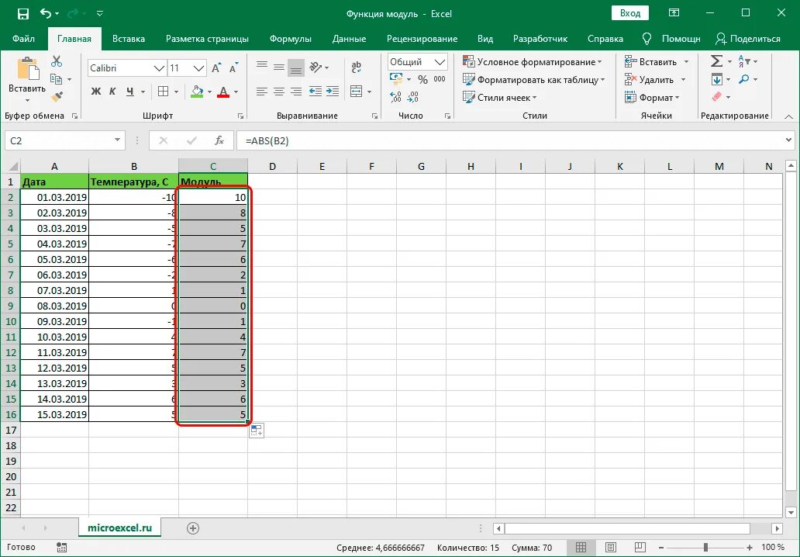Open Quick Access Toolbar customize arrow
The width and height of the screenshot is (800, 557).
[100, 14]
